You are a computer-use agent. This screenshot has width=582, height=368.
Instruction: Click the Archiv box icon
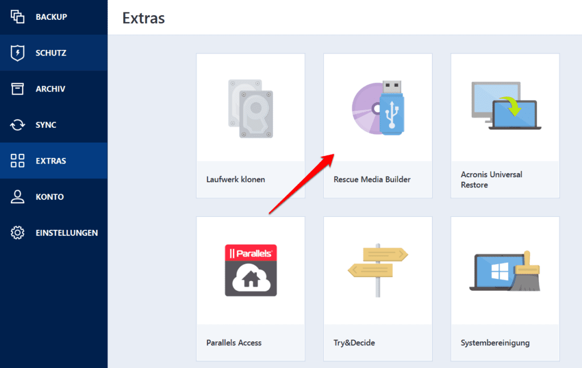pos(18,89)
